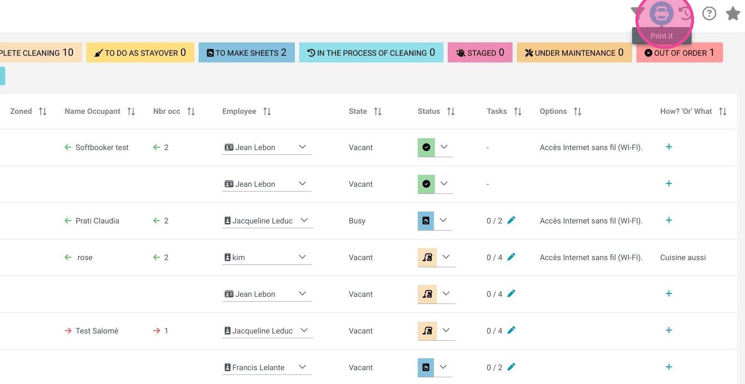The height and width of the screenshot is (384, 745).
Task: Open Jean Lebon employee dropdown for Softbooker test
Action: [x=267, y=147]
